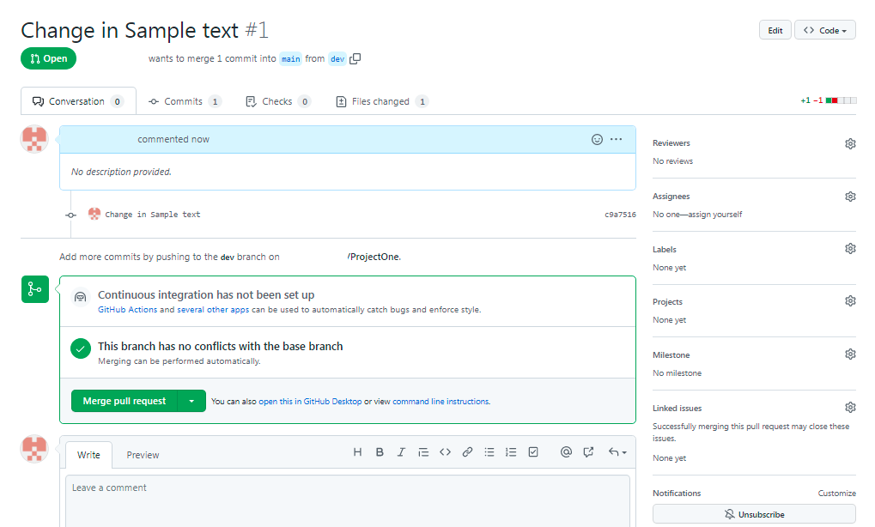
Task: Open the comment options kebab menu
Action: pos(617,139)
